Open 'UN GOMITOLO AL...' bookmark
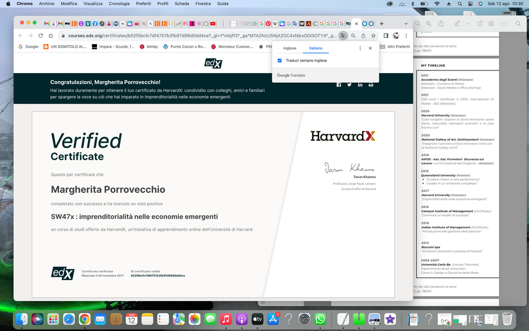The image size is (529, 331). [65, 47]
